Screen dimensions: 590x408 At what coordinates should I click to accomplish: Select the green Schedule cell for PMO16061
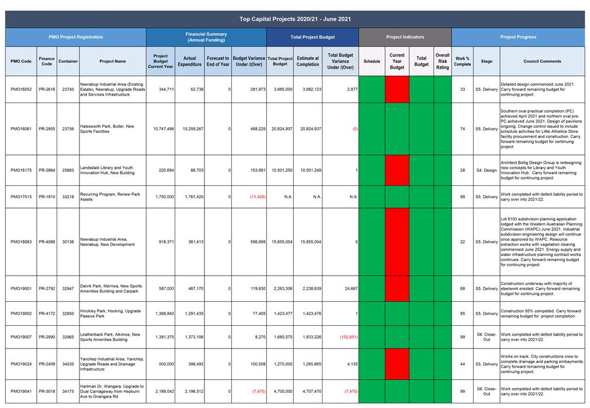click(x=372, y=129)
